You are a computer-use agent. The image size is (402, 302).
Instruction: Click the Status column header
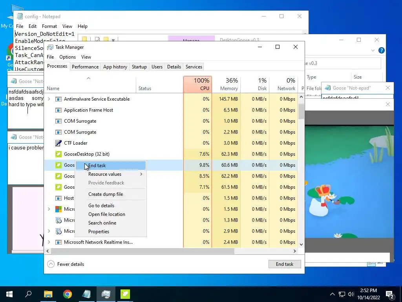click(160, 85)
